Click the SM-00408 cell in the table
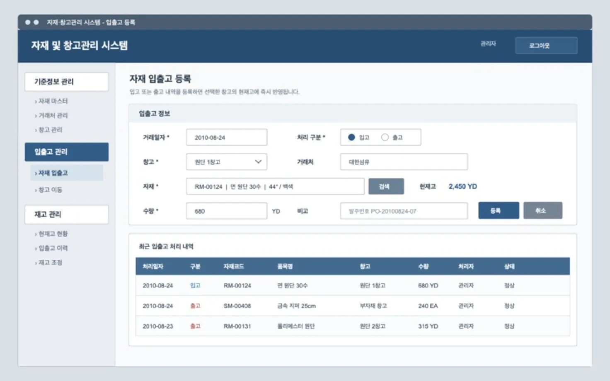 pyautogui.click(x=237, y=306)
